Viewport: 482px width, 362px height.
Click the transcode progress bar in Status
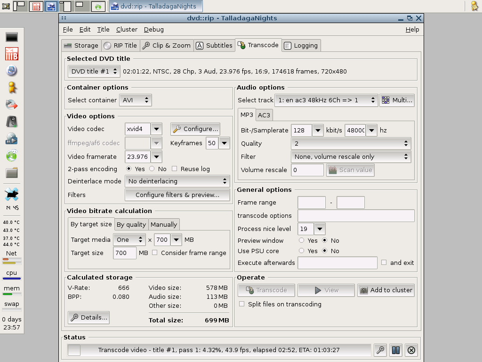click(x=219, y=350)
